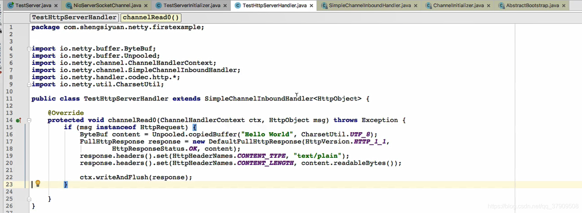This screenshot has width=582, height=213.
Task: Collapse the channelRead0 method at line 14
Action: [29, 120]
